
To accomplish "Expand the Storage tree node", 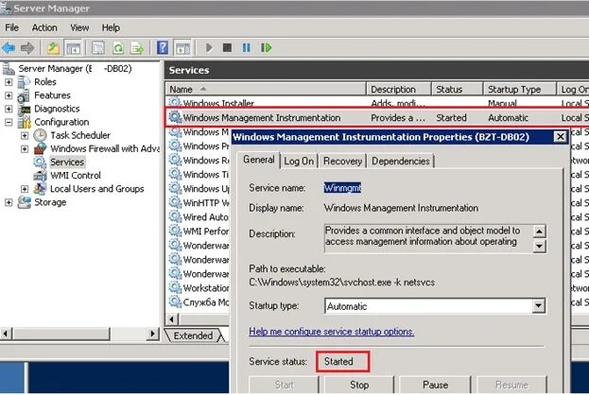I will [x=9, y=202].
